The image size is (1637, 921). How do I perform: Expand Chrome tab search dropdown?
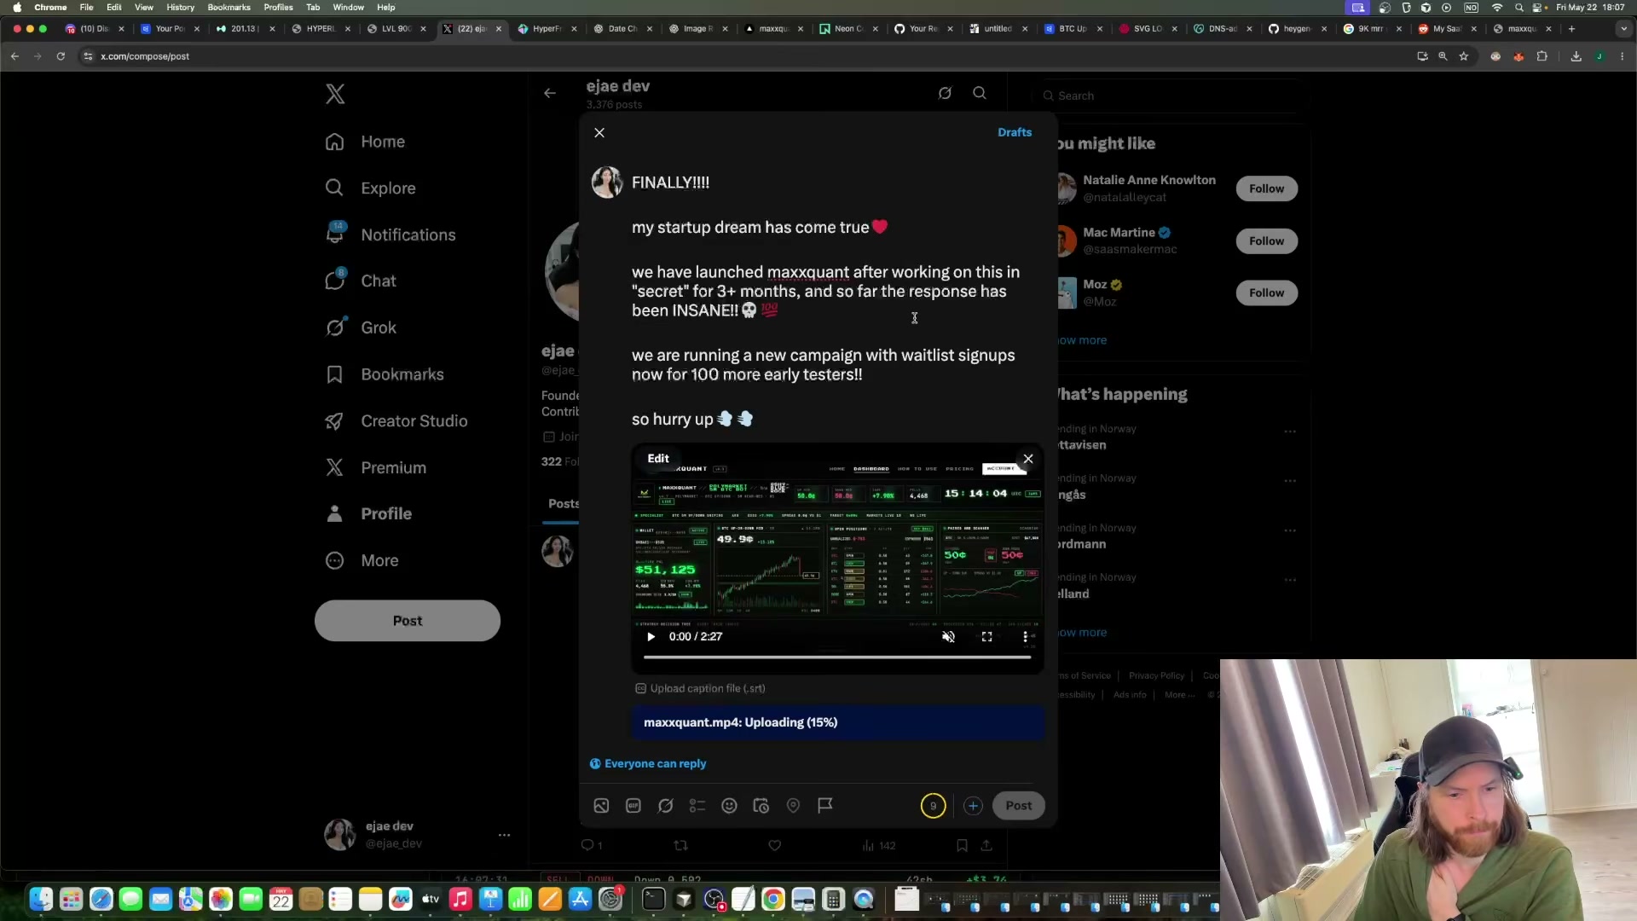[x=1623, y=28]
